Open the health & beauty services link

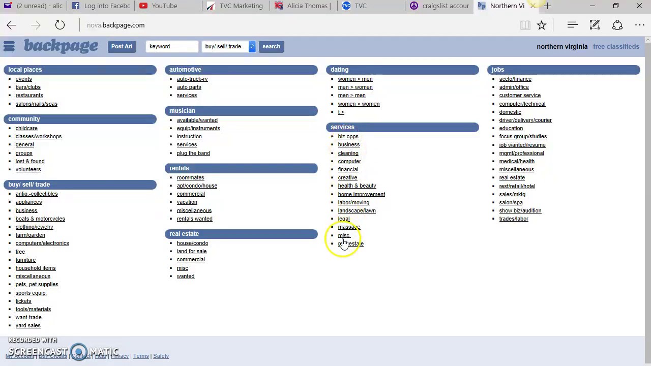coord(357,186)
